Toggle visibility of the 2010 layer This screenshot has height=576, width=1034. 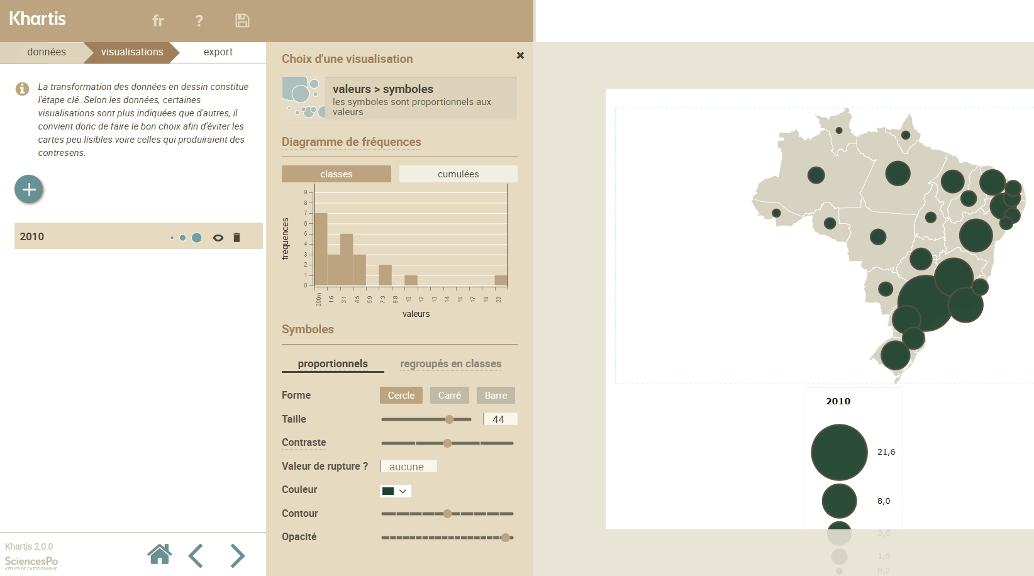(x=218, y=238)
